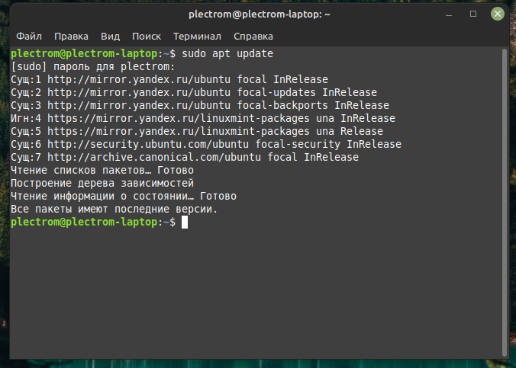Open the Правка menu
516x368 pixels.
pos(71,36)
